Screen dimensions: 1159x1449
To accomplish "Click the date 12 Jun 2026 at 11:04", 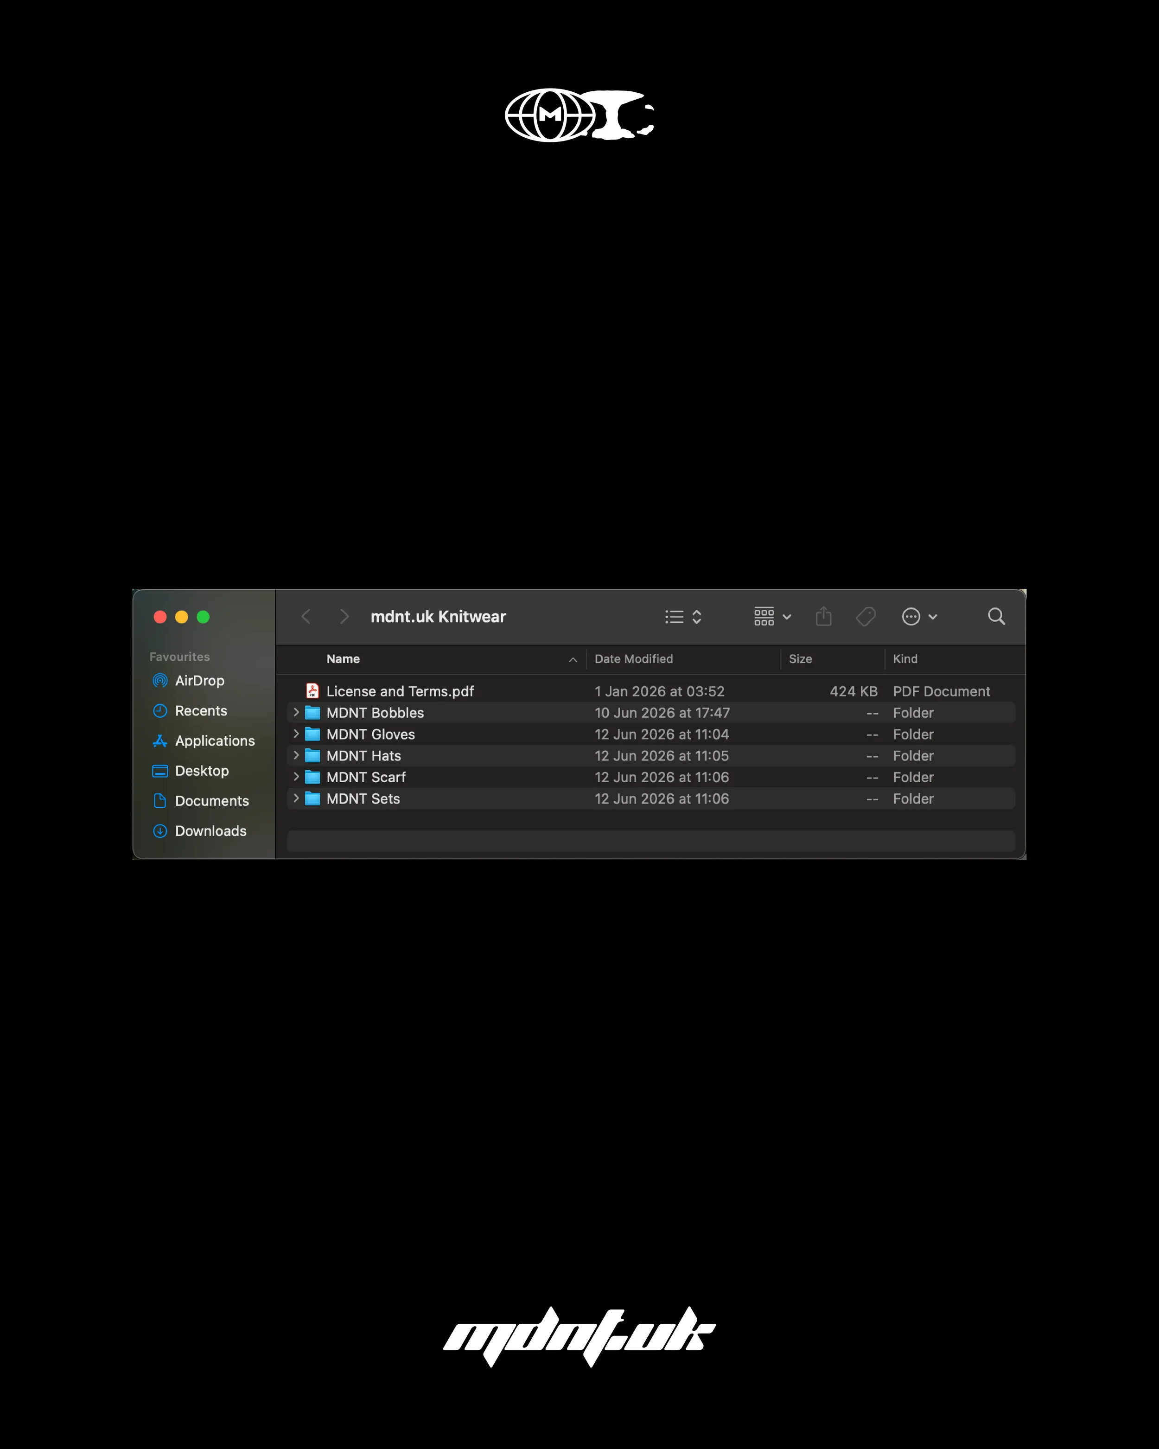I will click(x=662, y=734).
